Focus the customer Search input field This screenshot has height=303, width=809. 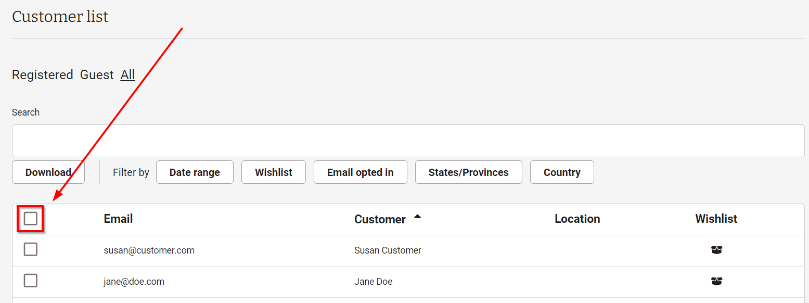point(408,141)
